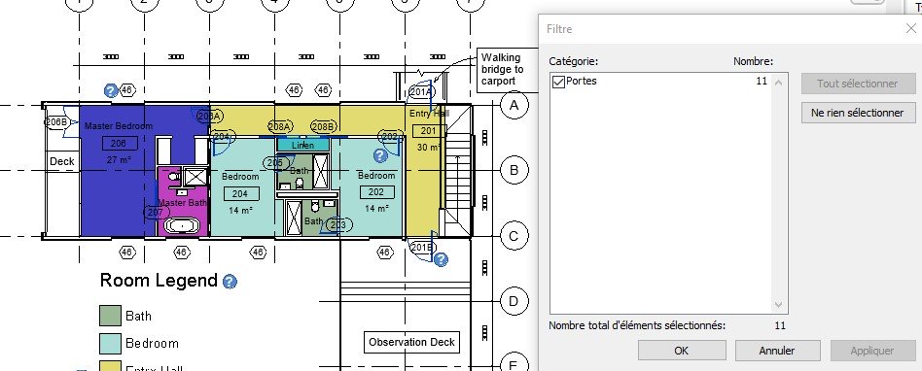Click the Deck text label
922x371 pixels.
point(61,161)
